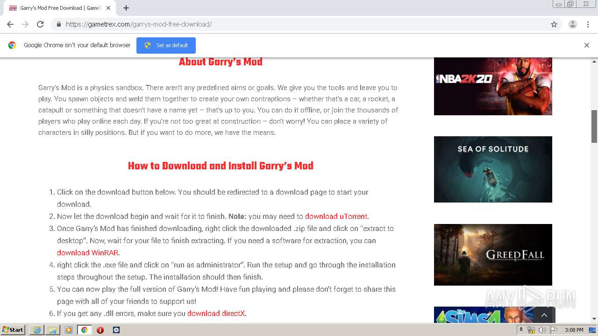Click the forward navigation arrow
598x336 pixels.
(x=25, y=24)
